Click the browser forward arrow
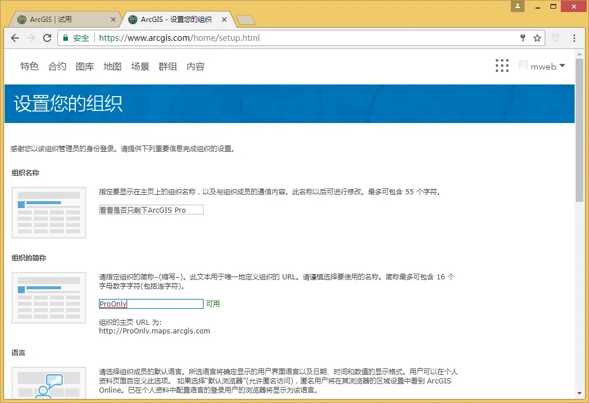Viewport: 589px width, 403px height. (31, 38)
